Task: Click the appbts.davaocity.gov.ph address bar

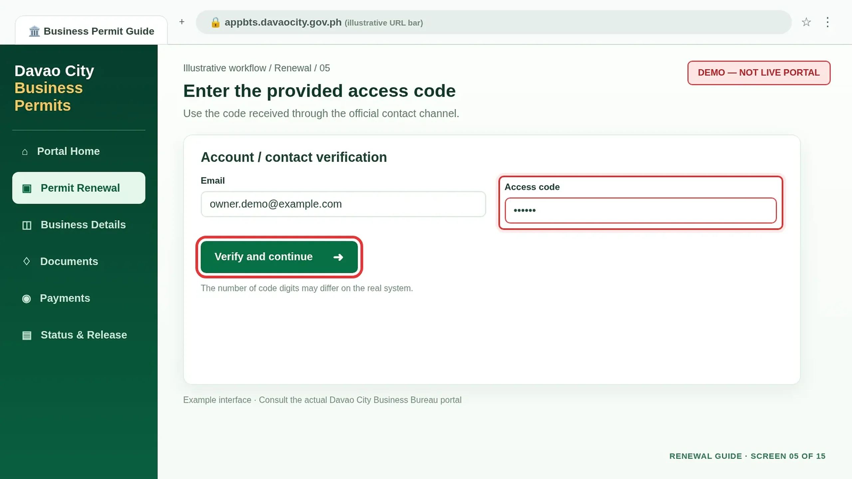Action: tap(494, 22)
